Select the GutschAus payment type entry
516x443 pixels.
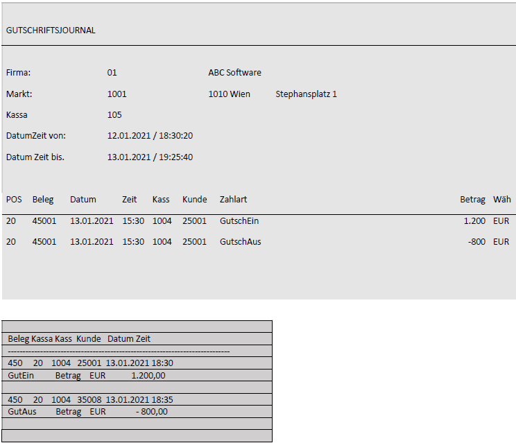click(240, 242)
